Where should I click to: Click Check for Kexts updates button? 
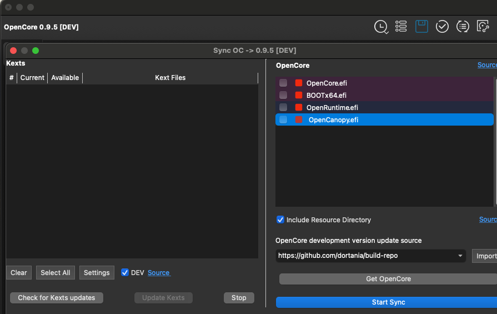[57, 298]
